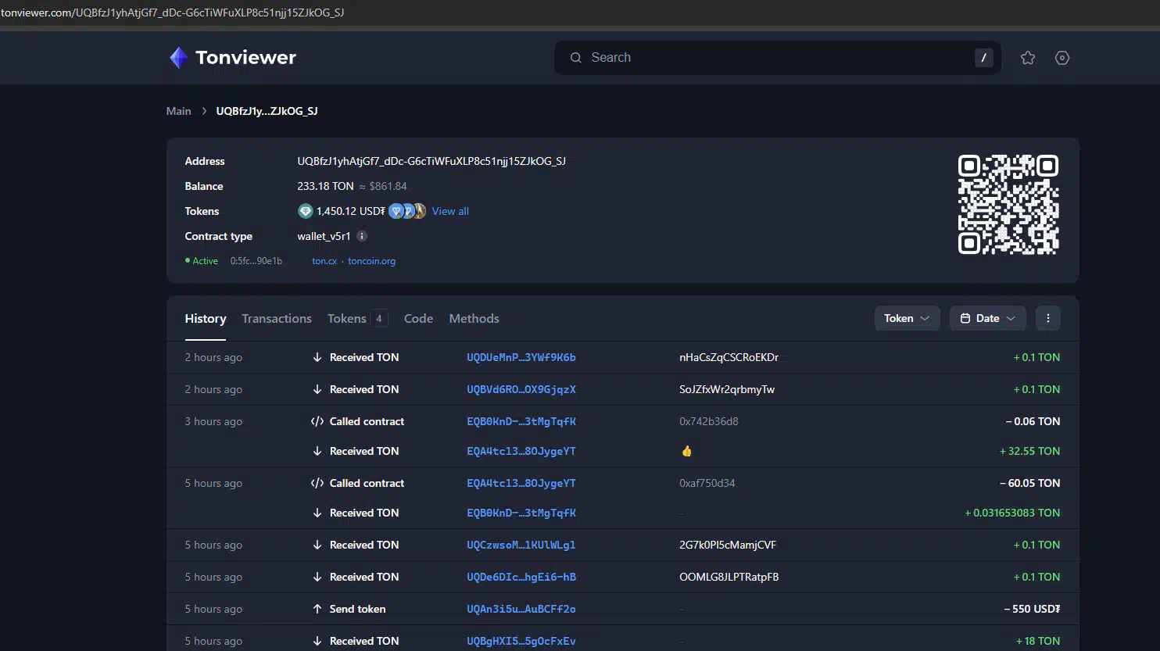This screenshot has height=651, width=1160.
Task: Click the 233.18 TON balance value
Action: point(325,186)
